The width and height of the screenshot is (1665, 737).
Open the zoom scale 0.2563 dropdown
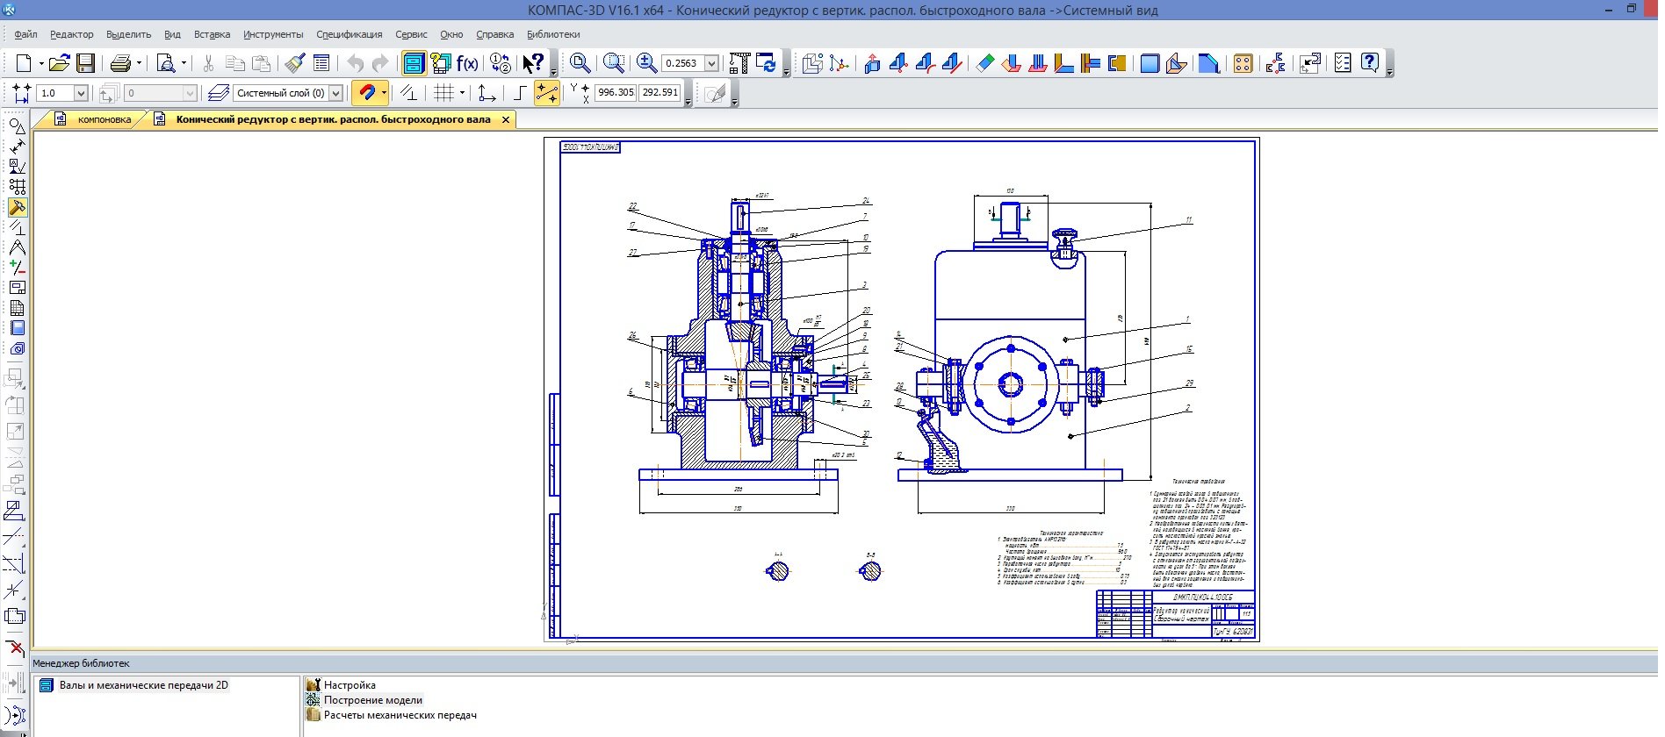point(711,63)
